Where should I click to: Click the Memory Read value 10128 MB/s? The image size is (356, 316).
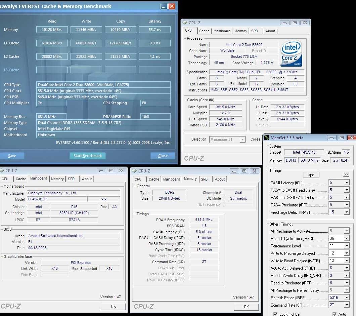[x=52, y=30]
